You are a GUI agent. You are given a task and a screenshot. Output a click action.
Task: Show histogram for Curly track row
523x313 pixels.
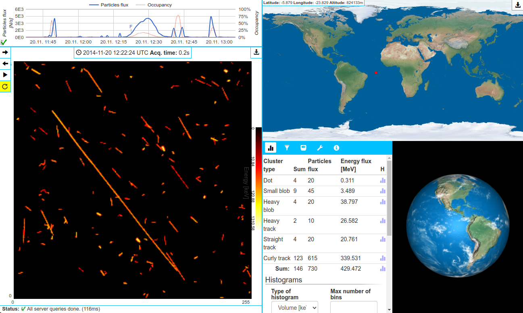(x=383, y=258)
